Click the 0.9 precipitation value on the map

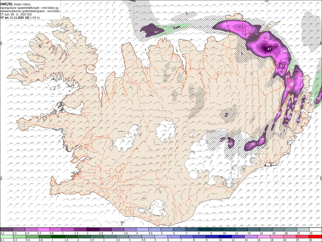(301, 78)
